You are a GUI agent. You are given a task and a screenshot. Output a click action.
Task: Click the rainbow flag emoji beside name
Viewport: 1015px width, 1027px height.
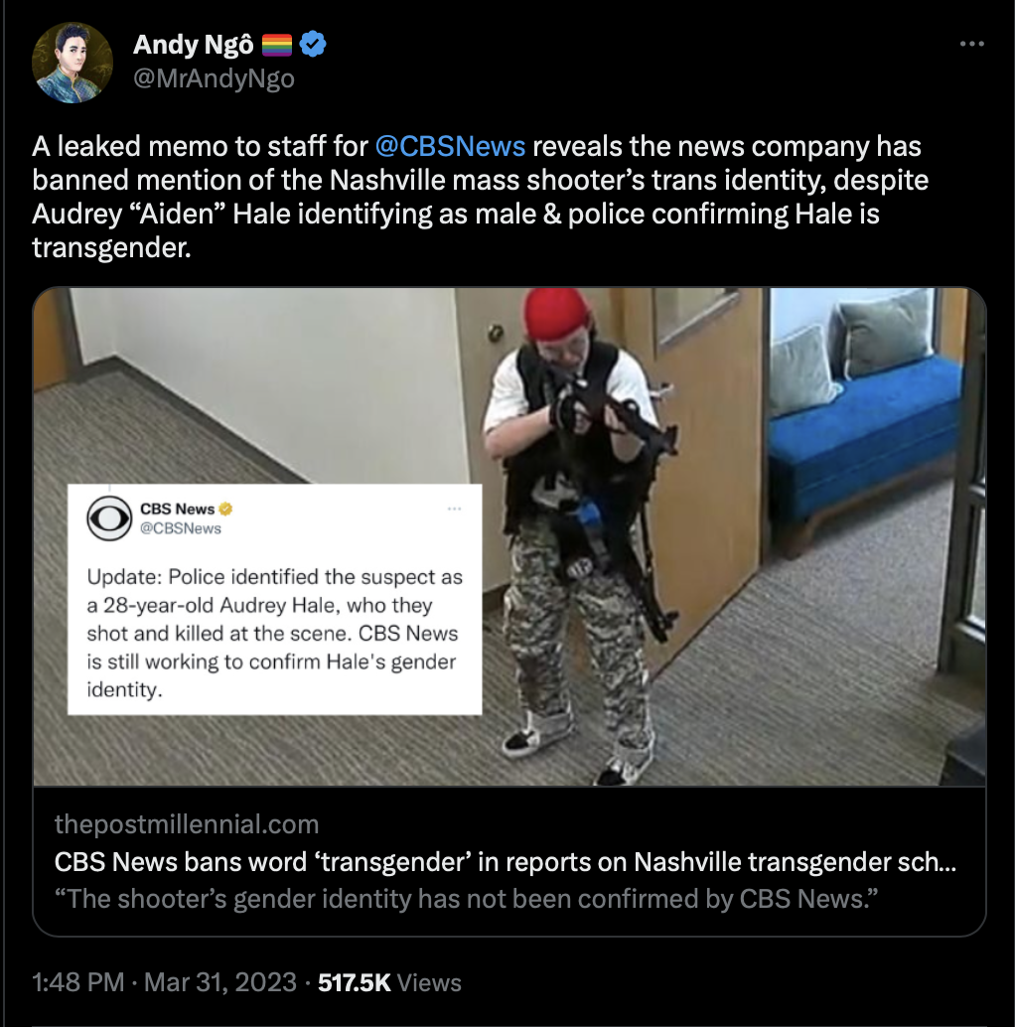(x=277, y=45)
